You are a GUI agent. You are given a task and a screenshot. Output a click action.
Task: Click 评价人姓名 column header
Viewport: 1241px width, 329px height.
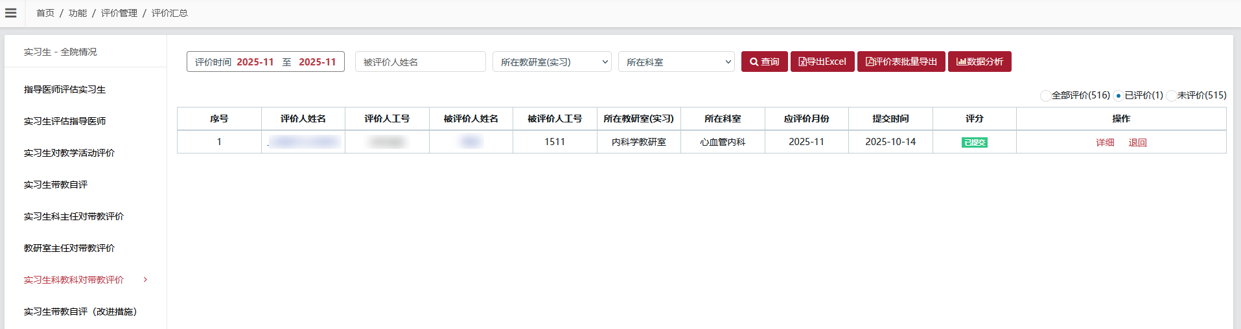pos(303,119)
